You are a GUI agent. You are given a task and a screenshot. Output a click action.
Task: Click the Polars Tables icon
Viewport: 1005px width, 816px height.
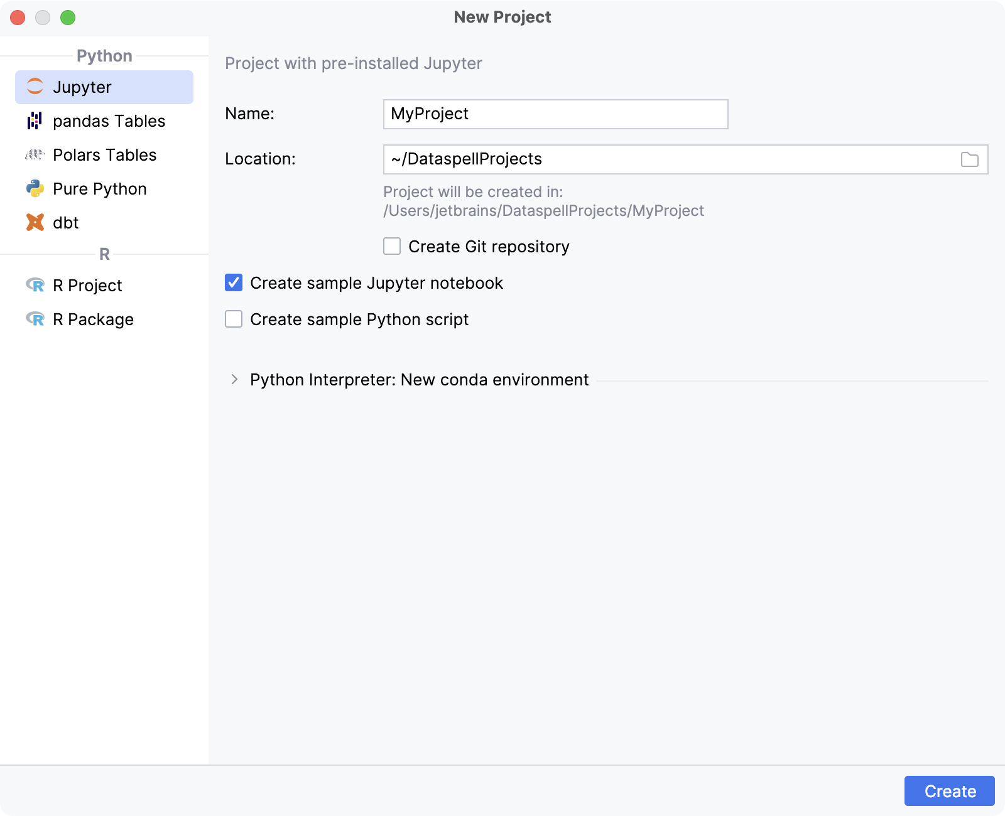[35, 154]
